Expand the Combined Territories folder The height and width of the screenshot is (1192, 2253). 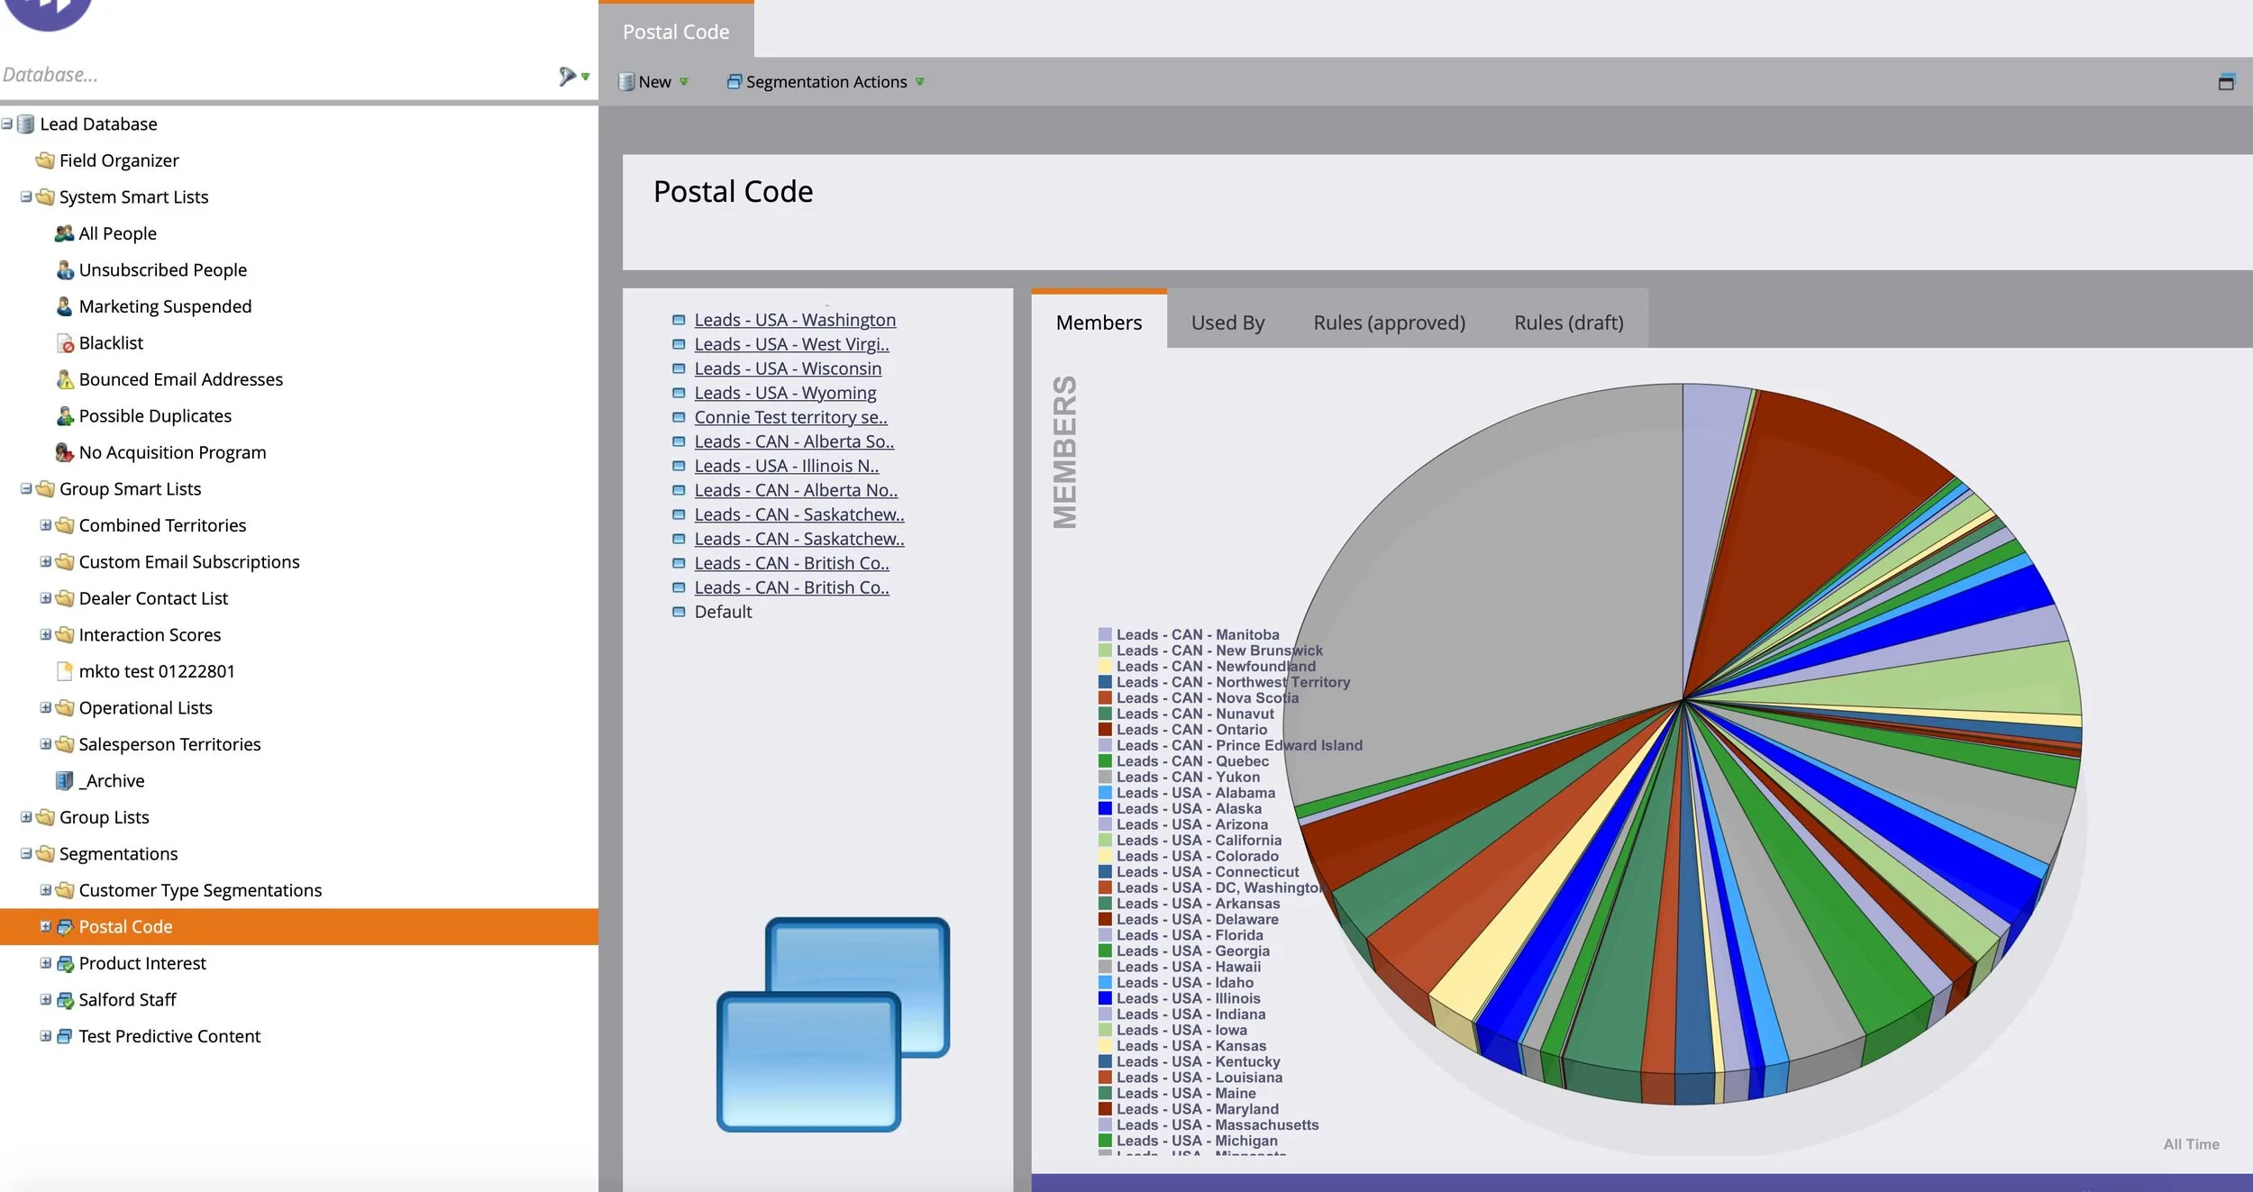[x=45, y=524]
